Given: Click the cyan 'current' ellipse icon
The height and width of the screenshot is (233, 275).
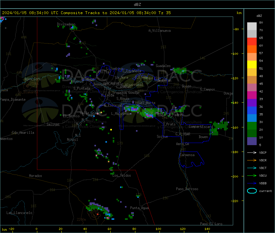Looking at the screenshot, I should pos(252,191).
